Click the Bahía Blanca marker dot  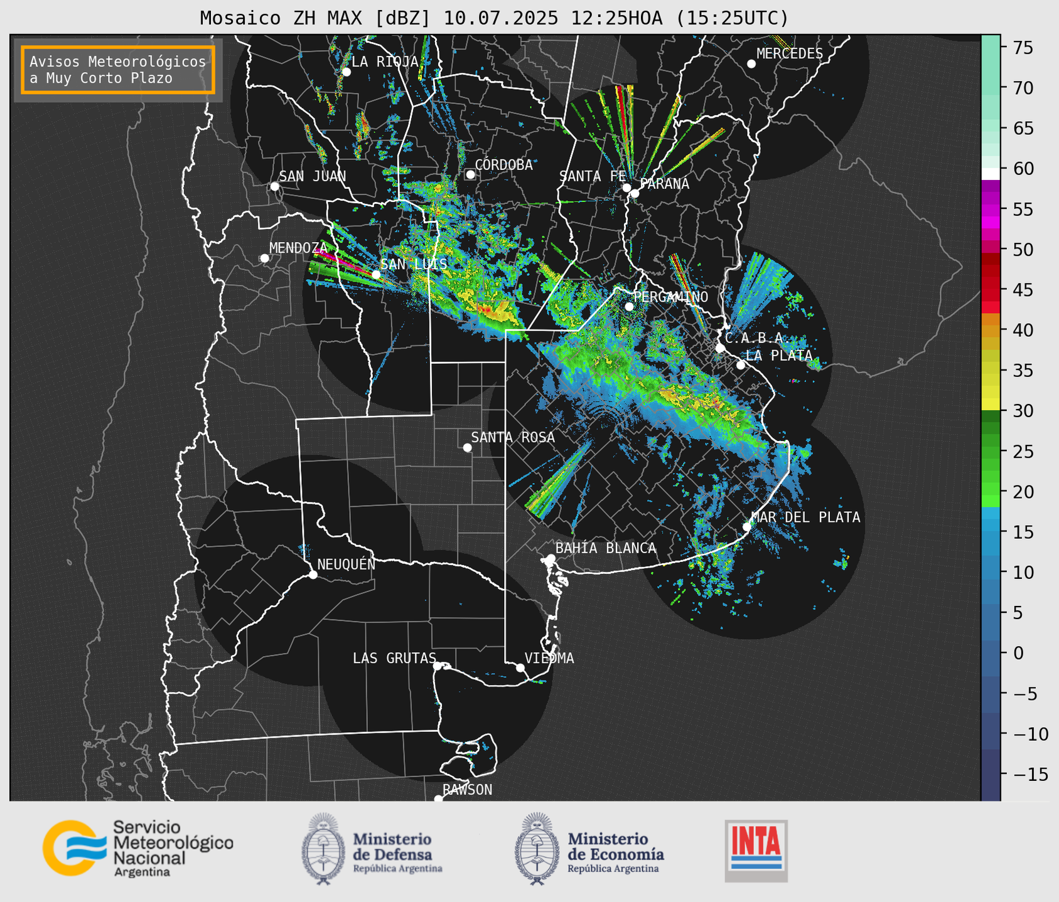coord(551,558)
